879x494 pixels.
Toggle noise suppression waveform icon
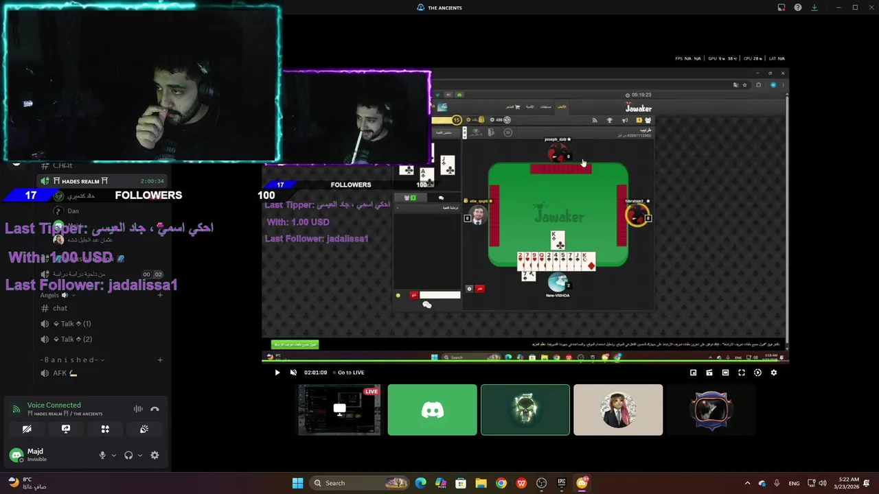pos(138,409)
